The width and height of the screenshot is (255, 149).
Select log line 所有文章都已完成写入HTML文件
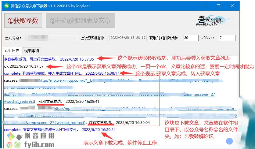coord(60,130)
